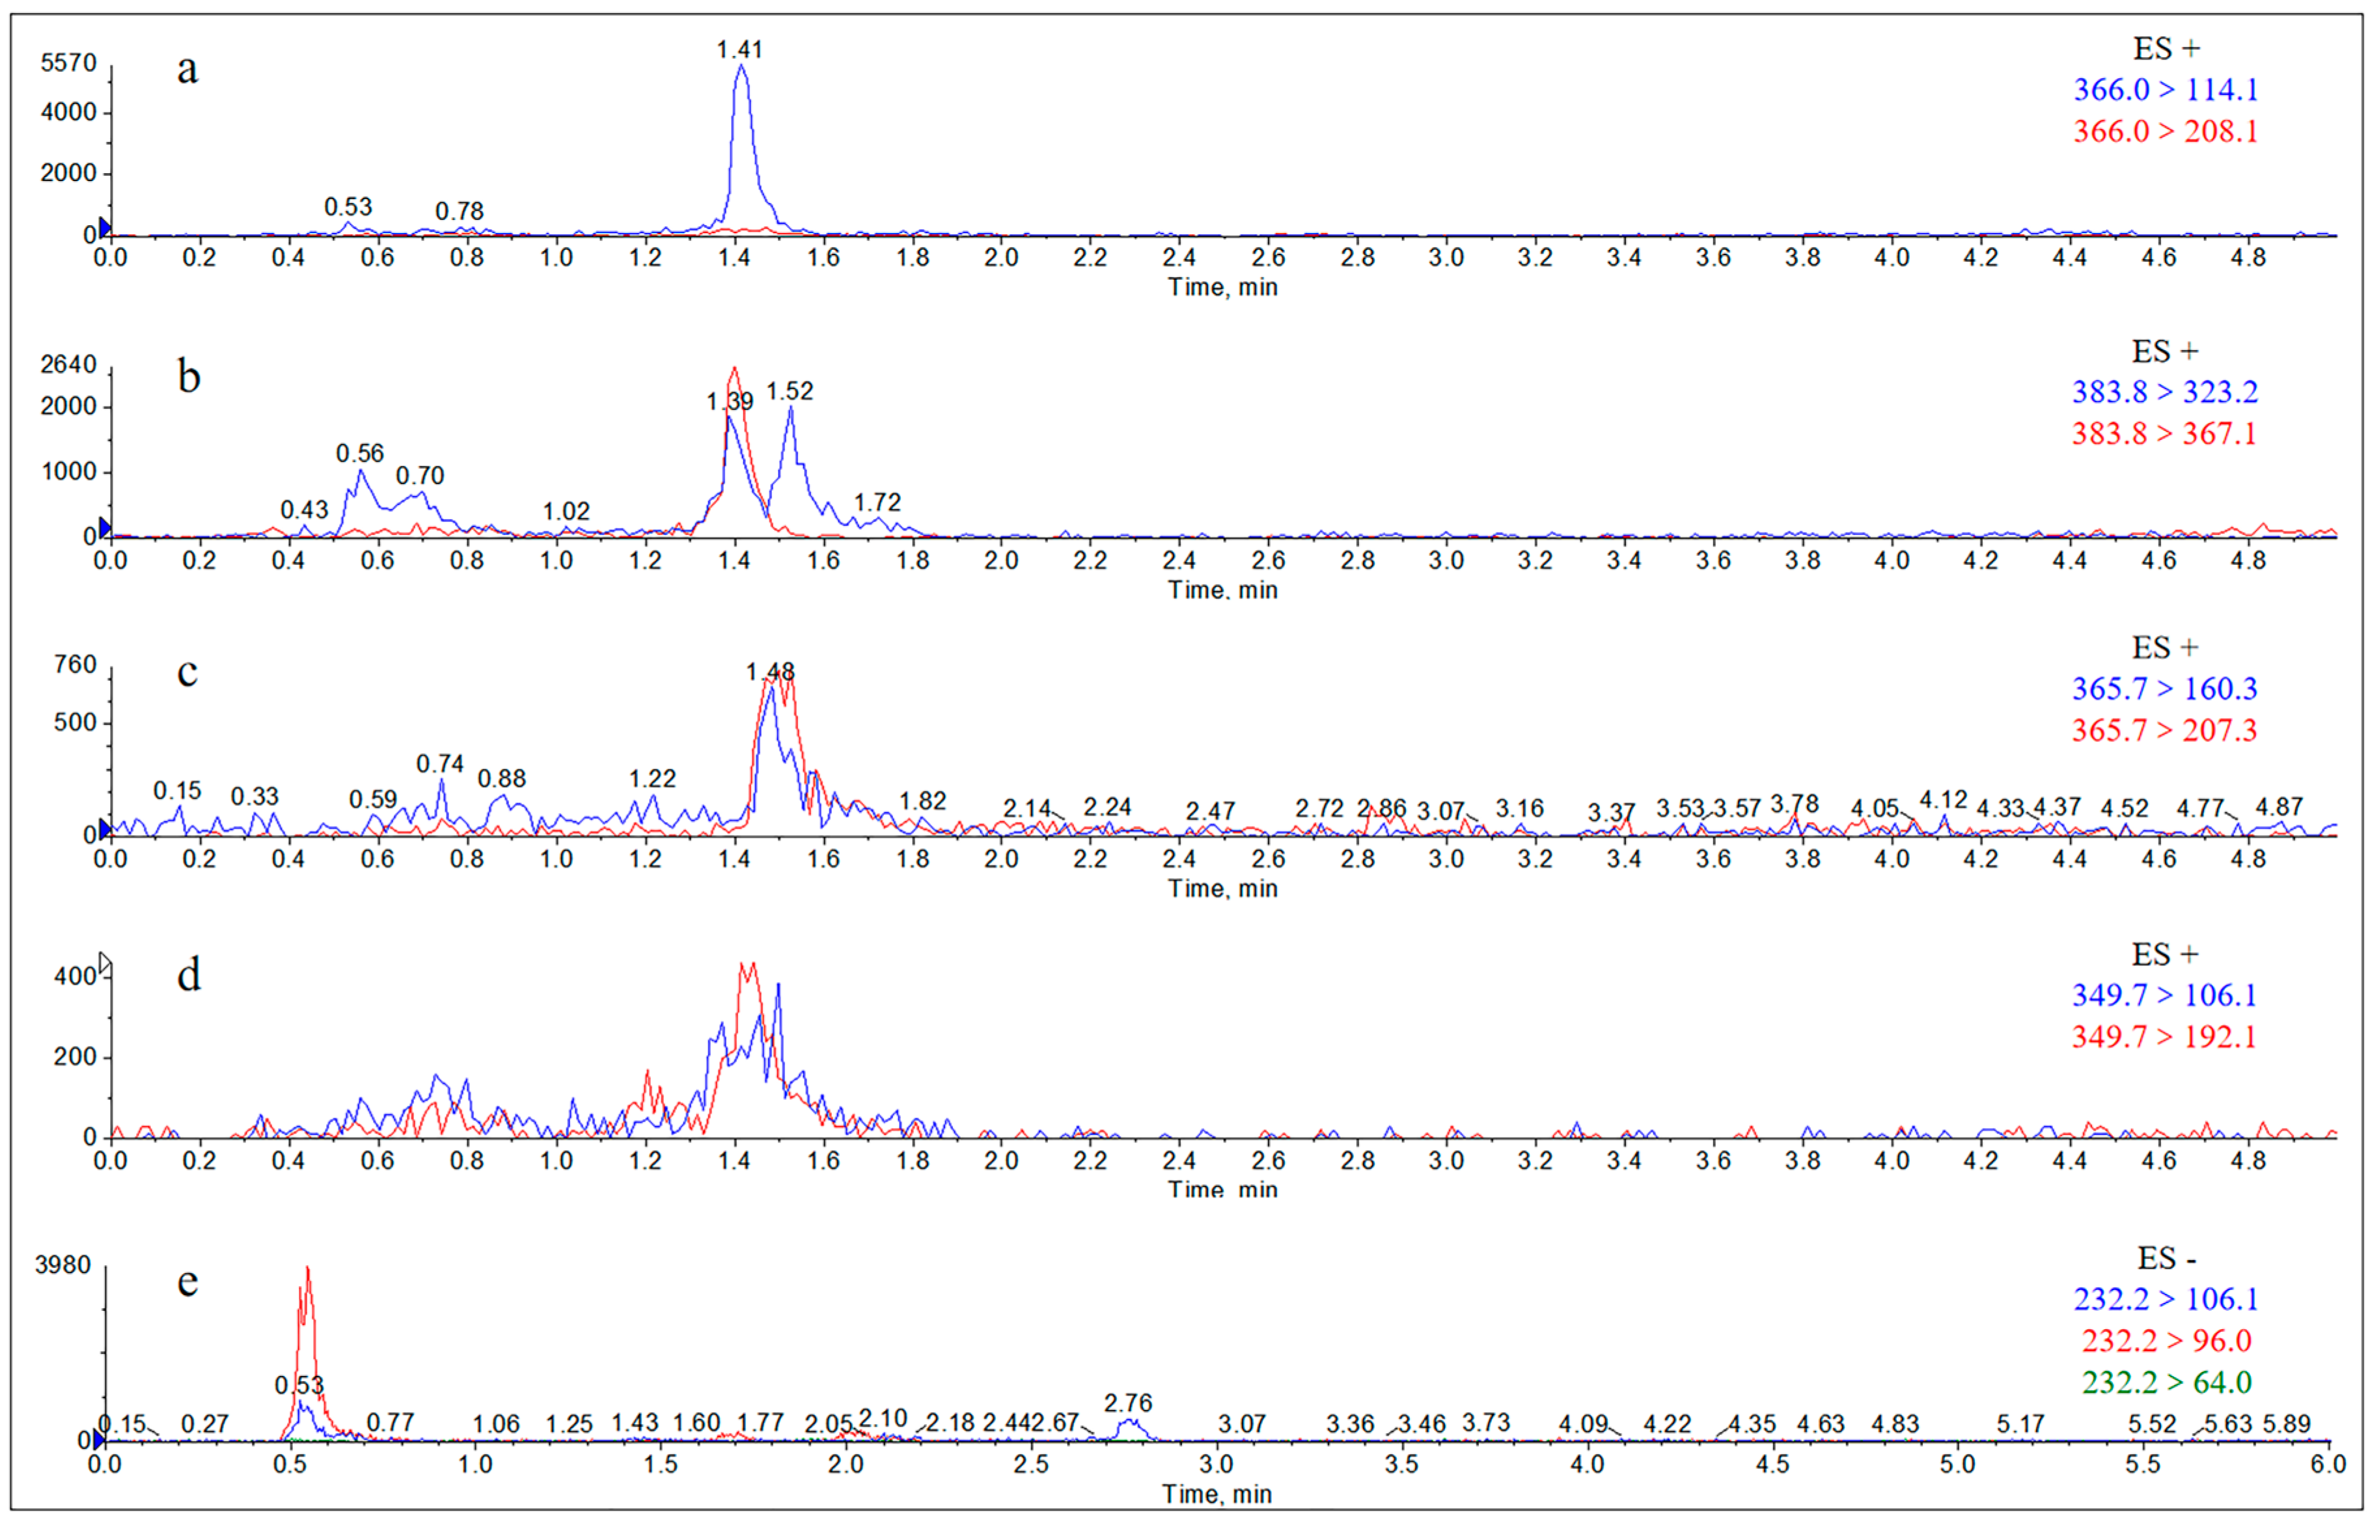Click transition 232.2 > 96.0 legend
Screen dimensions: 2372x1525
[2167, 1341]
